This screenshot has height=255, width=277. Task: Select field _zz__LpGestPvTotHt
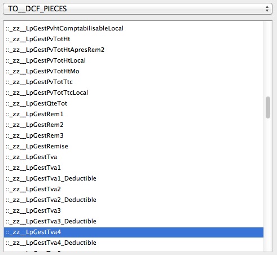(x=134, y=39)
